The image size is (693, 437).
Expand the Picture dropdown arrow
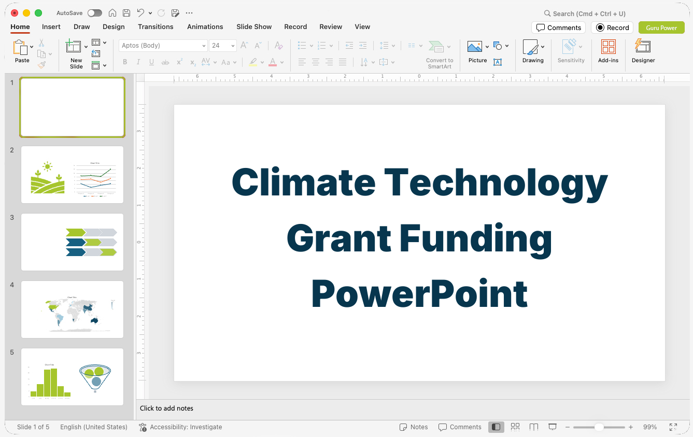[x=487, y=47]
